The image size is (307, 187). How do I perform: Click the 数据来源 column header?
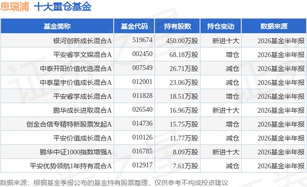(274, 26)
